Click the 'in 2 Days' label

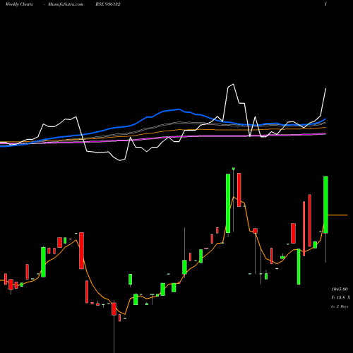[x=340, y=306]
